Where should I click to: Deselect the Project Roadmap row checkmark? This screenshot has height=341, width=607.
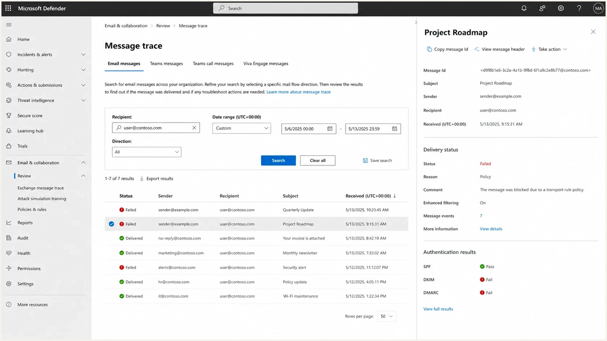[x=111, y=224]
